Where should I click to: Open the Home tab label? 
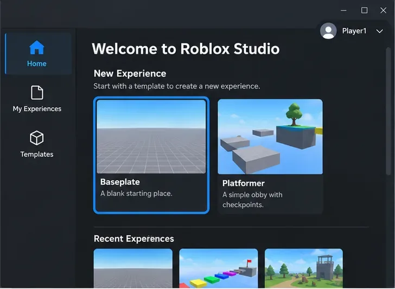click(x=37, y=63)
